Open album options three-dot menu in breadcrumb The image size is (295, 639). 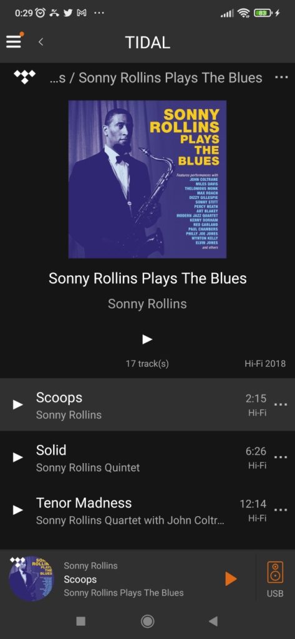coord(281,77)
